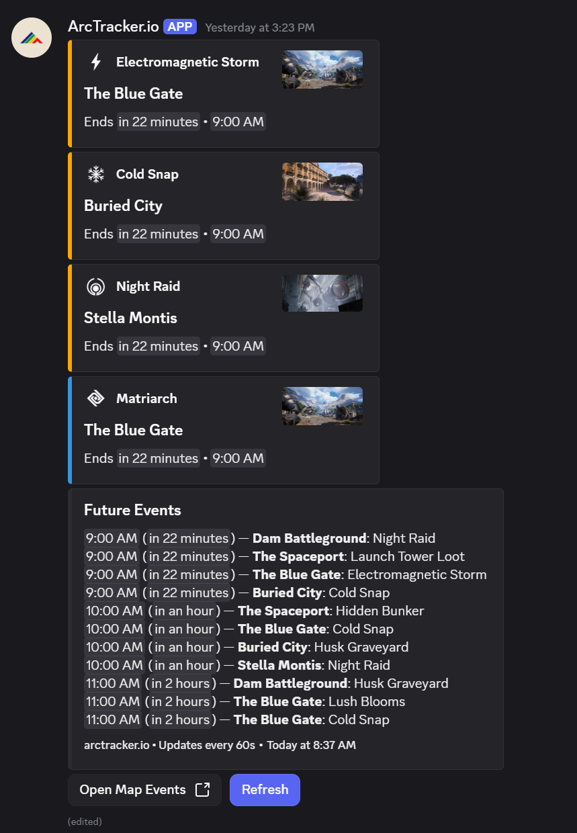Screen dimensions: 577x833
Task: Click the snowflake icon on the Buried City card
Action: pyautogui.click(x=95, y=174)
